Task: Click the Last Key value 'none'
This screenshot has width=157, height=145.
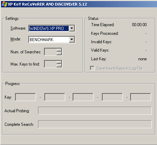Action: pyautogui.click(x=142, y=59)
